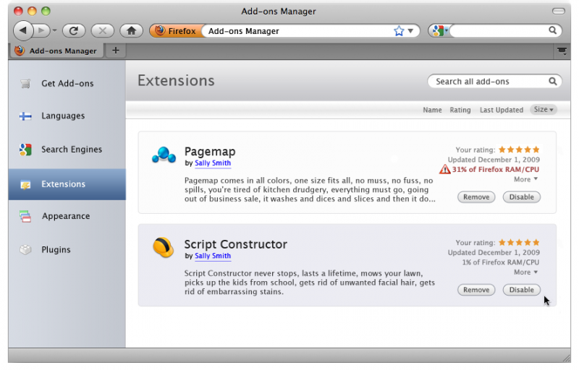Expand More details for Pagemap
This screenshot has height=370, width=579.
coord(525,179)
